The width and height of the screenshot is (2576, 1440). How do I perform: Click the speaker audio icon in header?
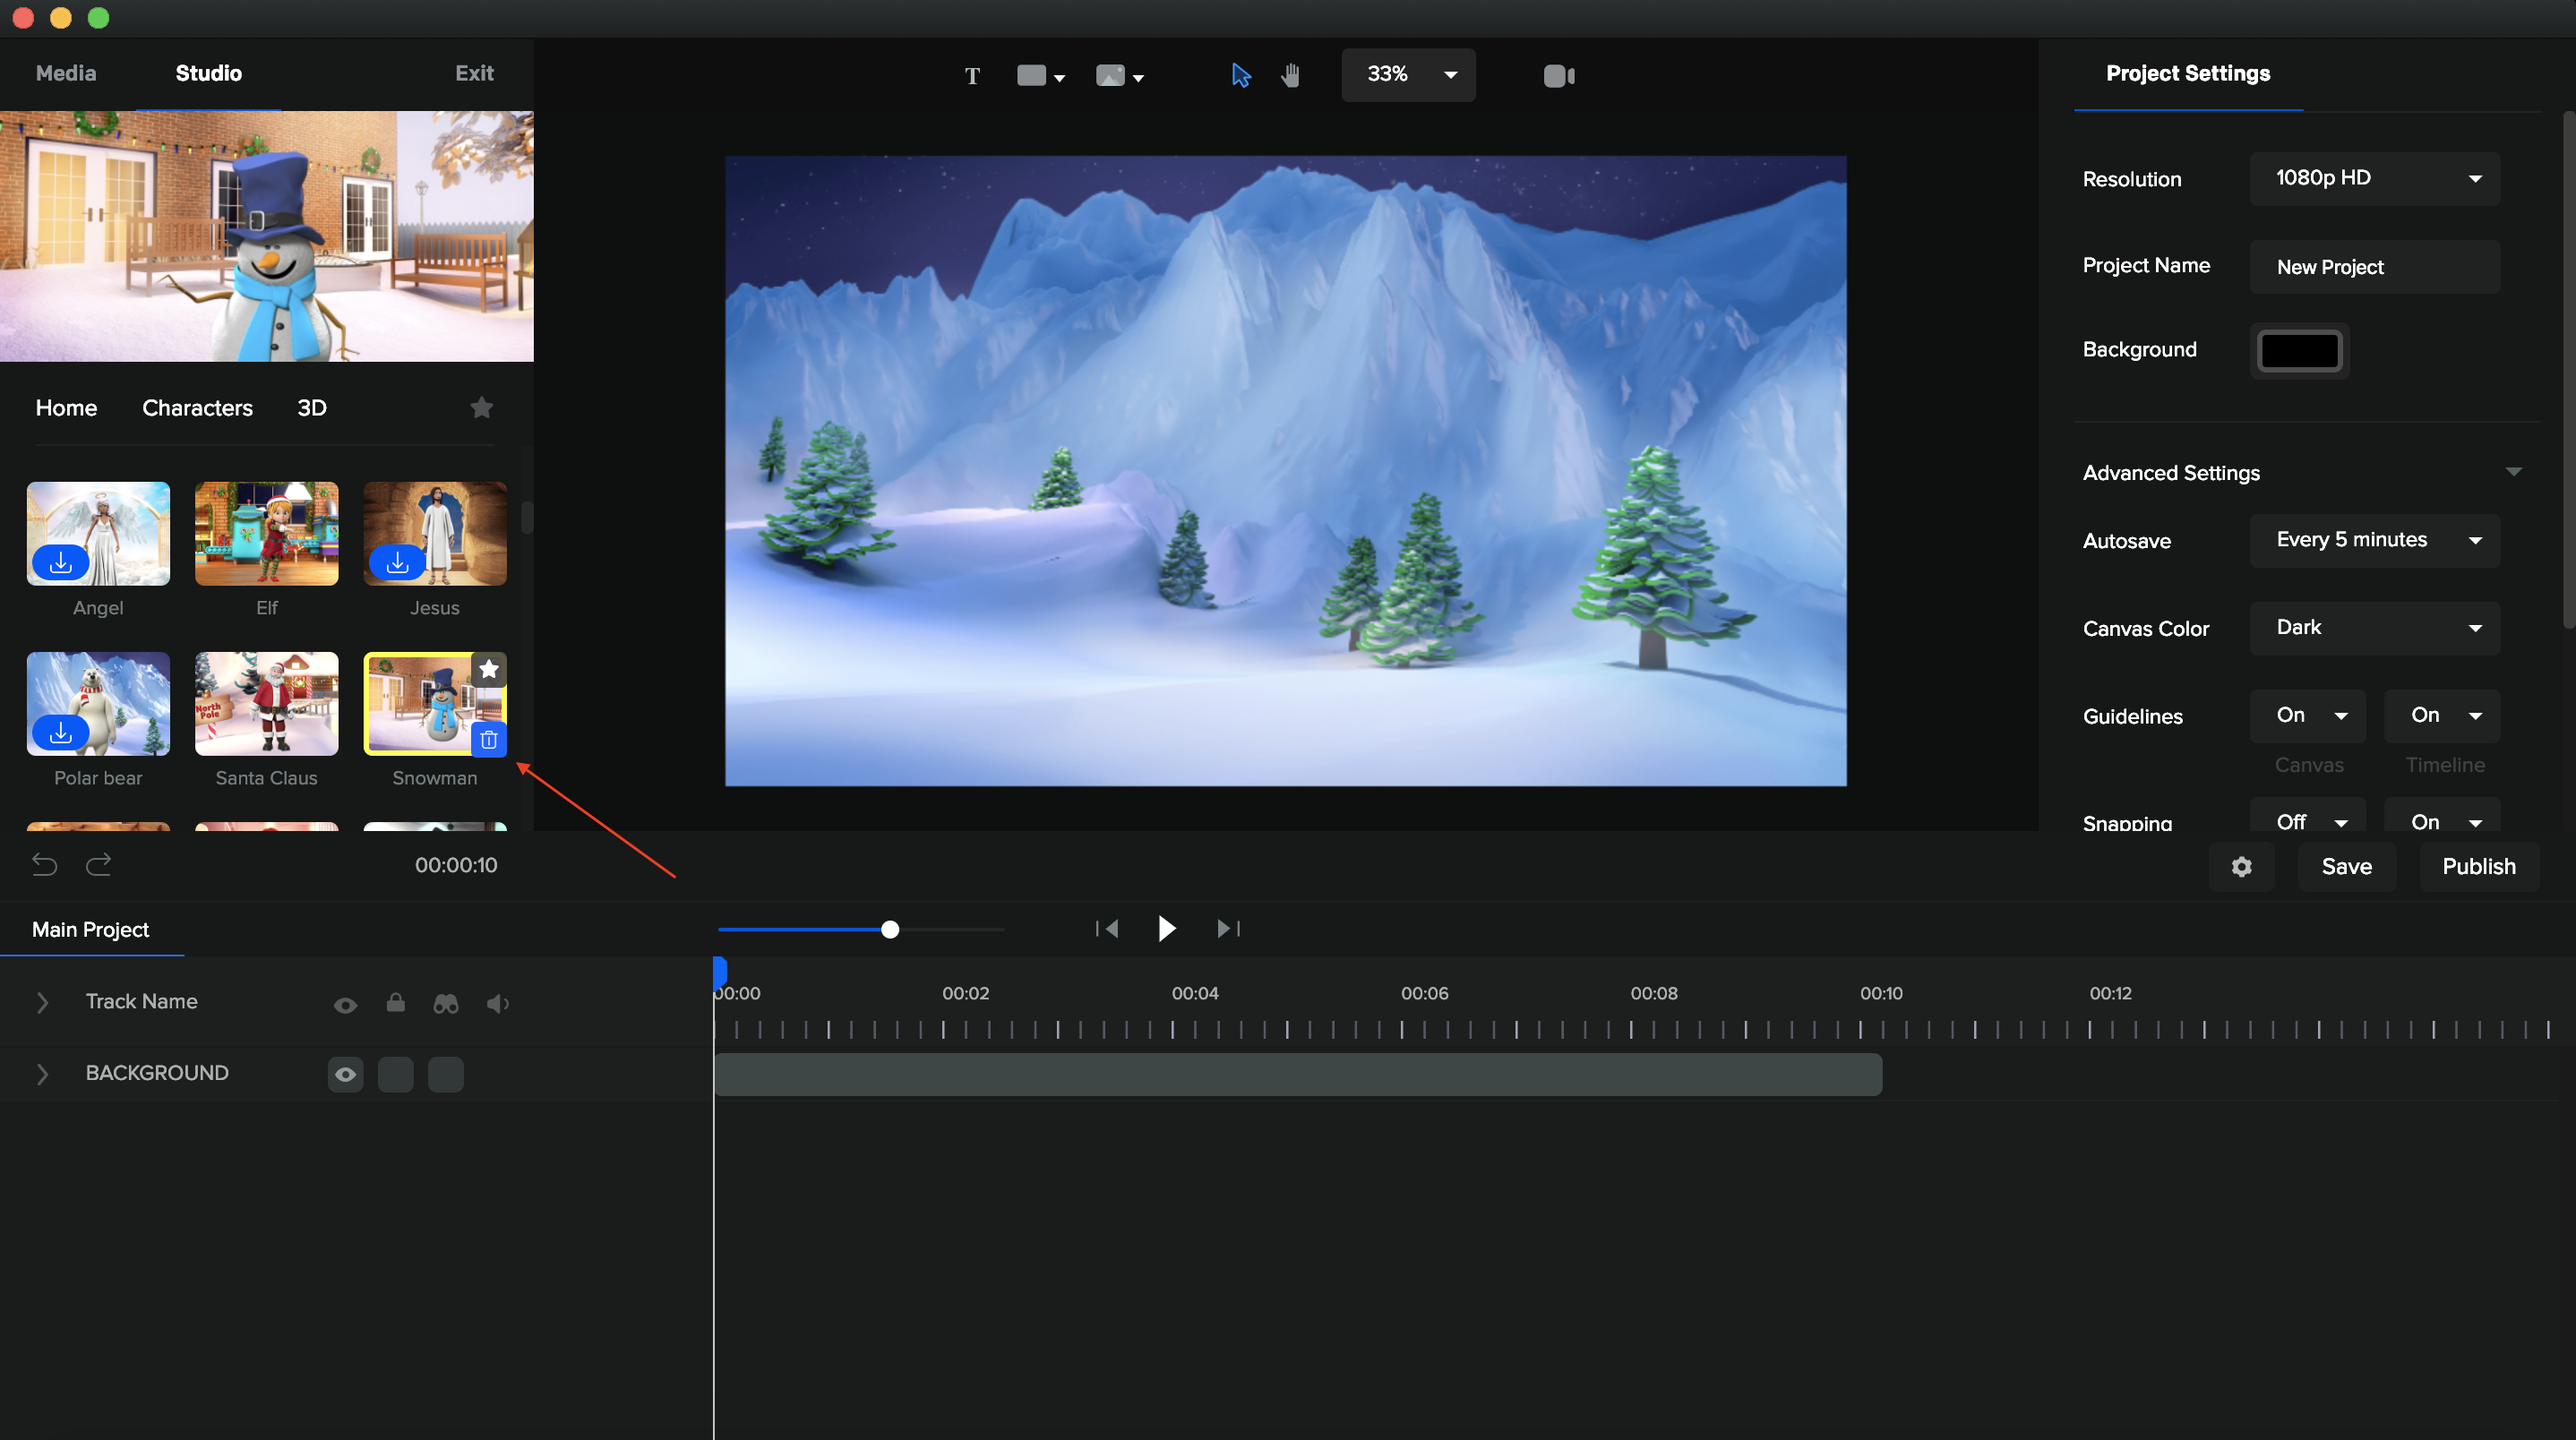(498, 1004)
